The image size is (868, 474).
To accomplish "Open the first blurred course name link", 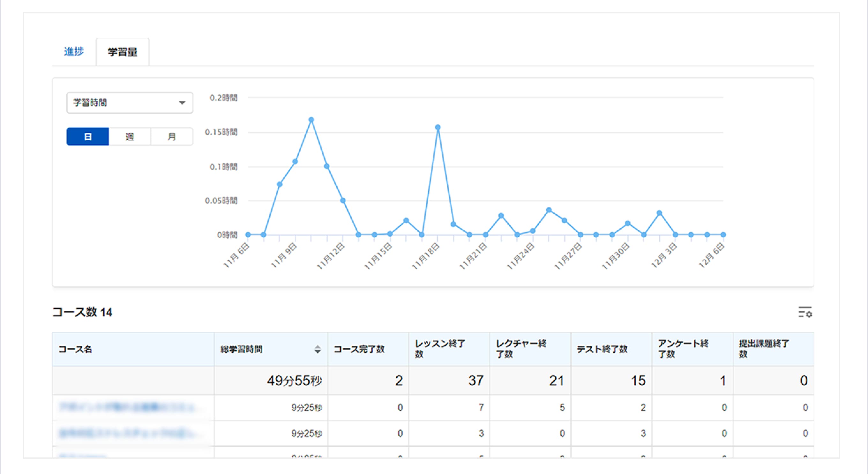I will coord(127,407).
